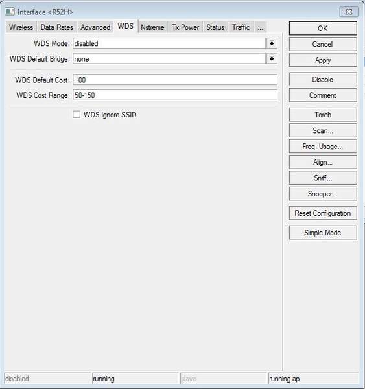
Task: Open Freq. Usage... window
Action: tap(323, 147)
